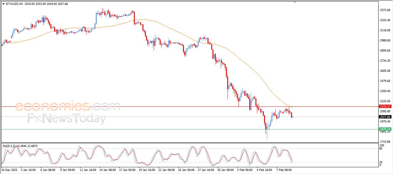Click the black triangle beside ETHUSD,H4
Screen dimensions: 393x174
pyautogui.click(x=3, y=4)
